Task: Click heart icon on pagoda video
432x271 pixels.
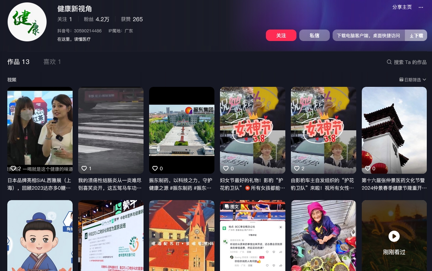Action: (x=368, y=168)
